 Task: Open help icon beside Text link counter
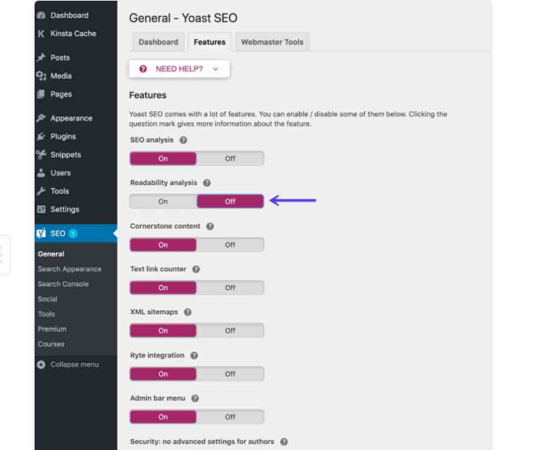[x=196, y=269]
